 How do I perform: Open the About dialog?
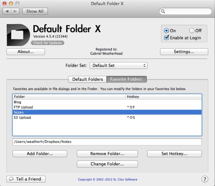point(26,52)
